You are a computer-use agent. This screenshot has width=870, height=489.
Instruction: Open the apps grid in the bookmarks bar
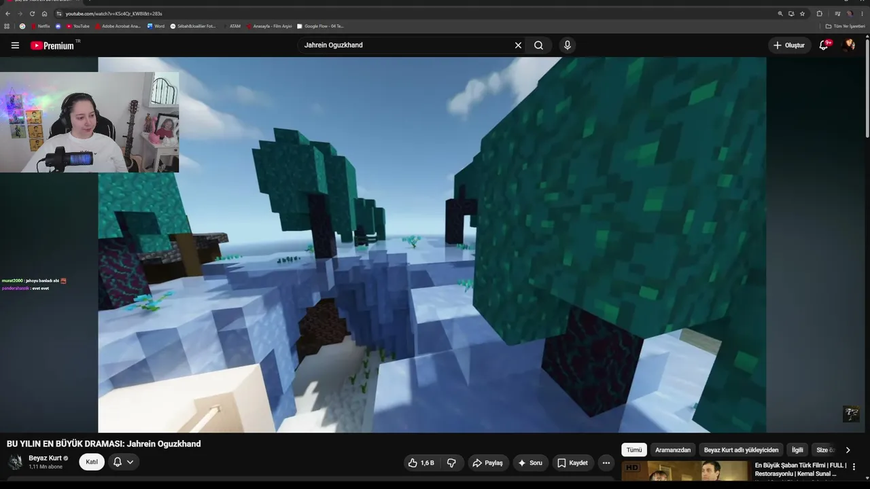click(7, 26)
